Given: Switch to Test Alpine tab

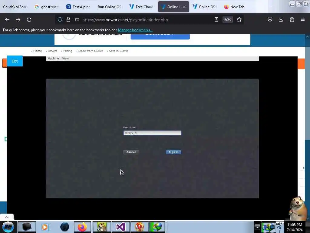Looking at the screenshot, I should pyautogui.click(x=78, y=7).
